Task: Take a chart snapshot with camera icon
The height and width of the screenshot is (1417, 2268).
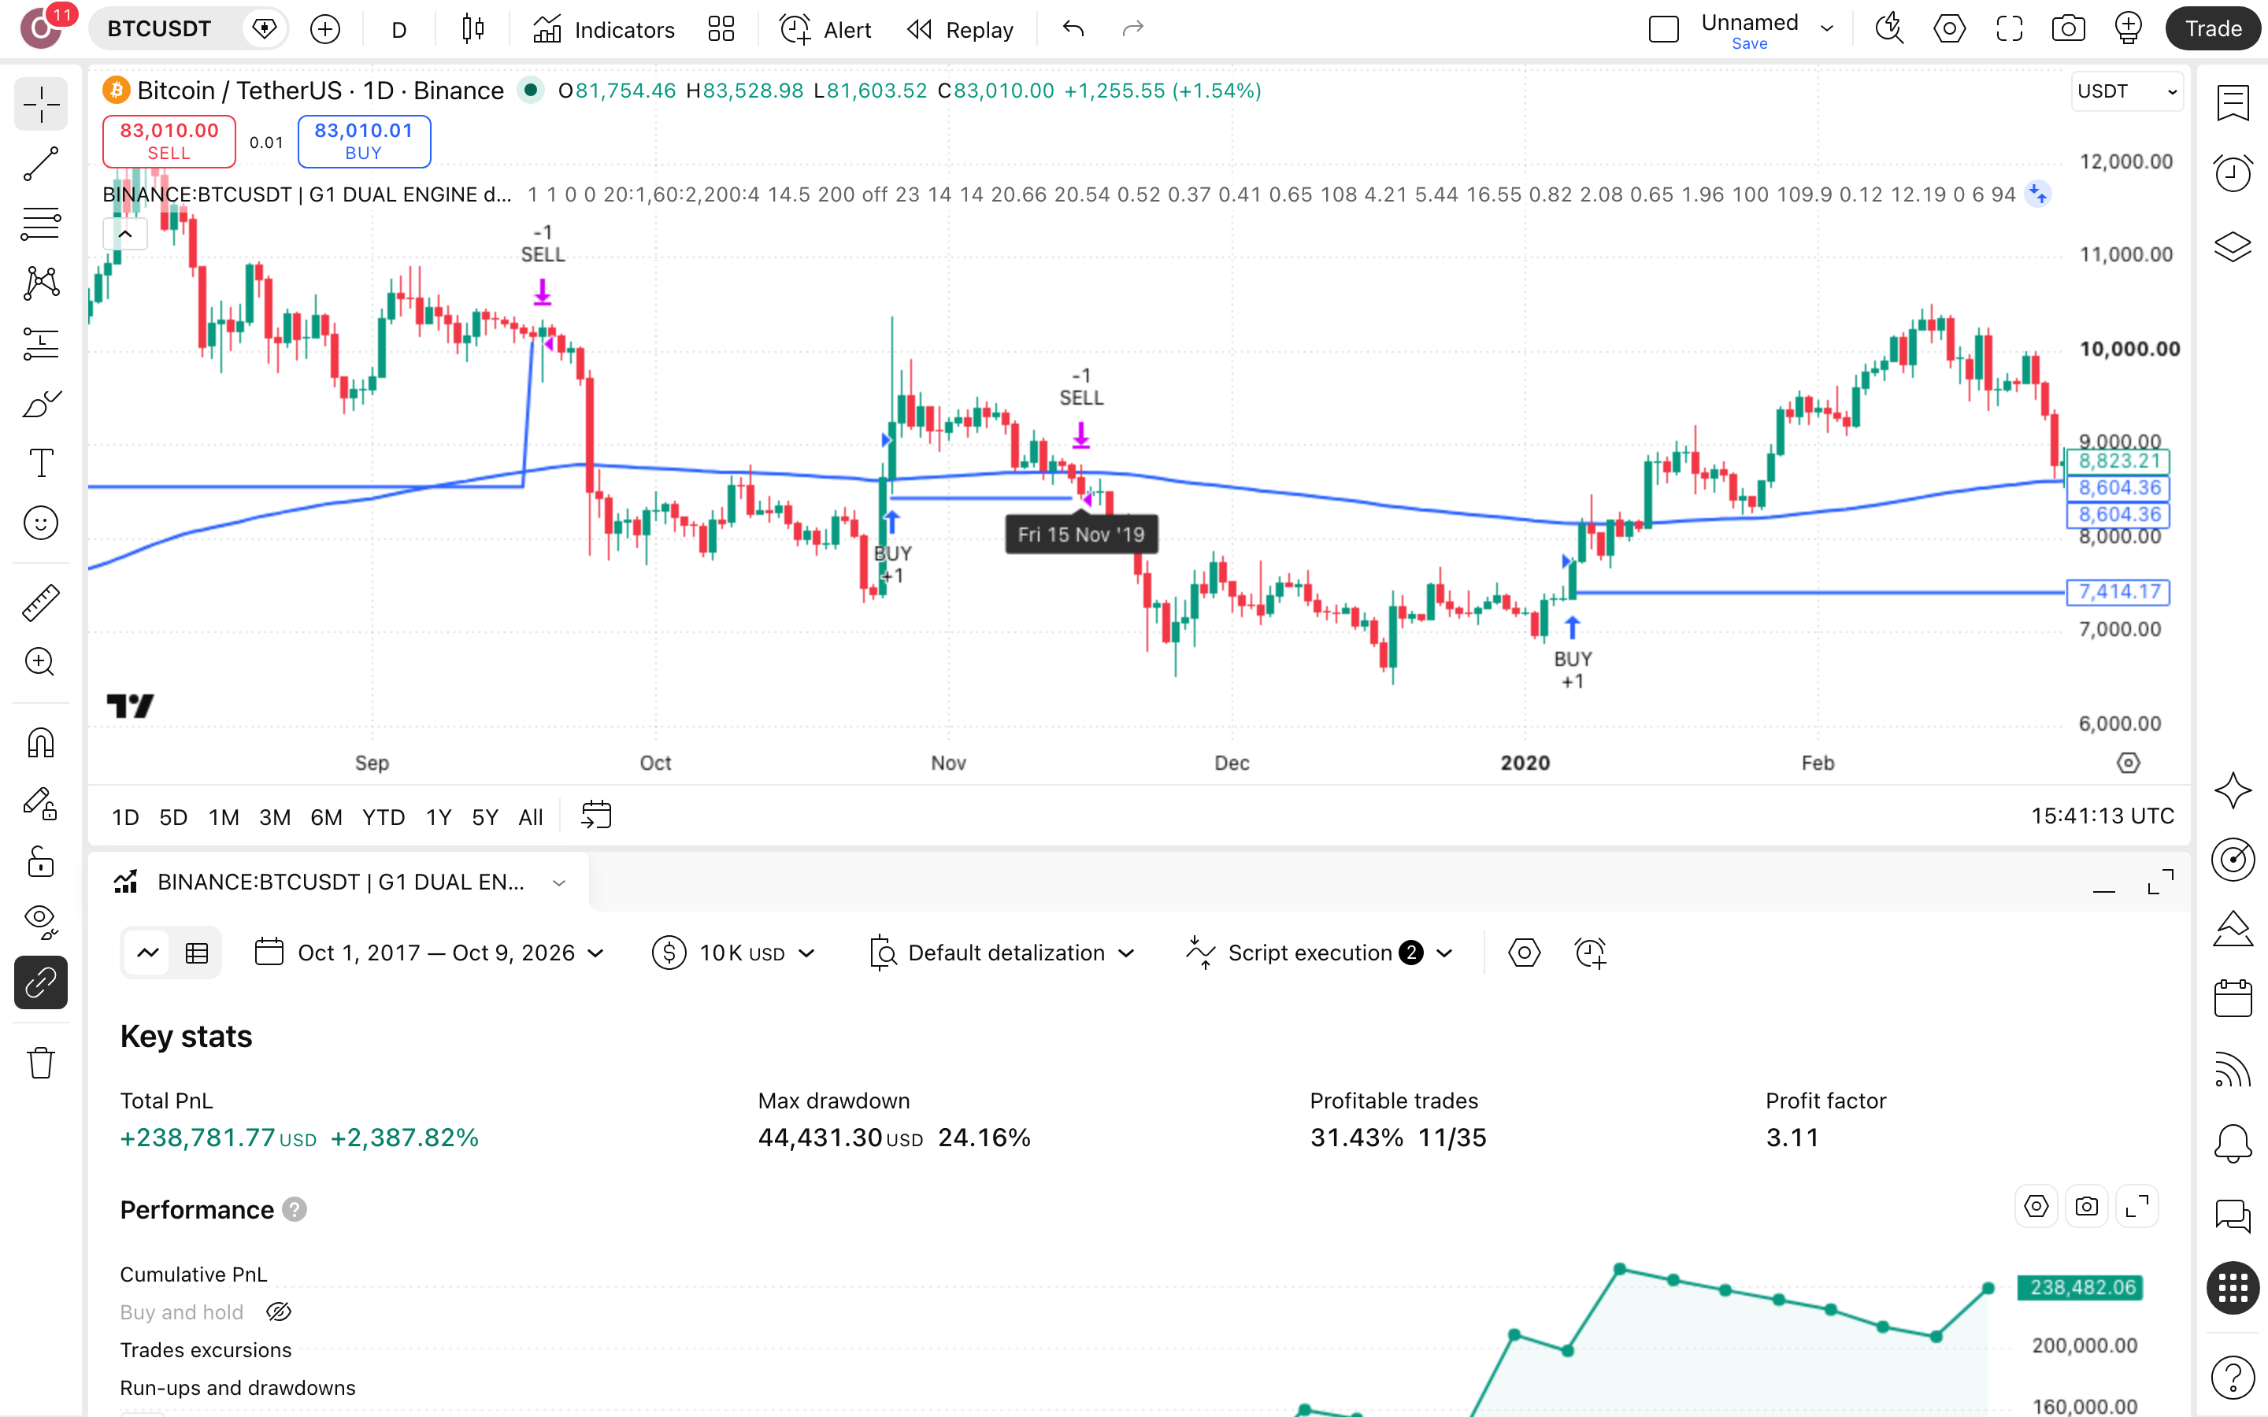Action: (2067, 29)
